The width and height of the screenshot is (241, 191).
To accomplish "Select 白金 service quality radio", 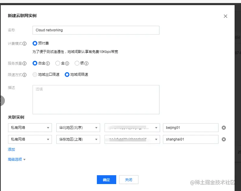I will pyautogui.click(x=35, y=63).
